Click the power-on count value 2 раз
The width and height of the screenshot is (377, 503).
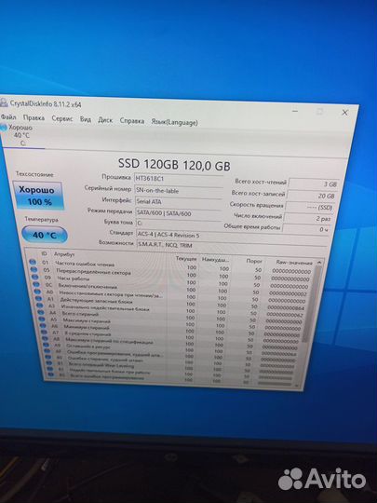coord(308,219)
